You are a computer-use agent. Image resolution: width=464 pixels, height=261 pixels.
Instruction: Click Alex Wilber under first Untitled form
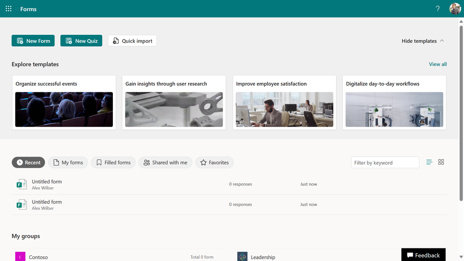(x=43, y=188)
